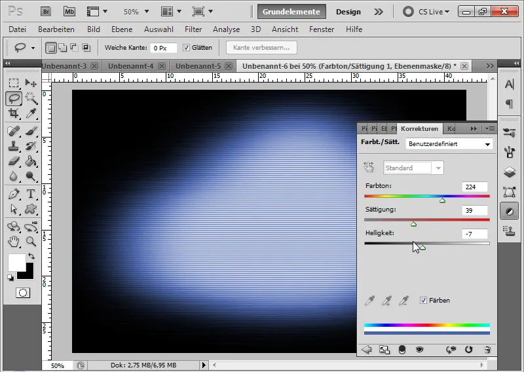Select the Path Selection tool
The image size is (524, 372).
pyautogui.click(x=14, y=209)
